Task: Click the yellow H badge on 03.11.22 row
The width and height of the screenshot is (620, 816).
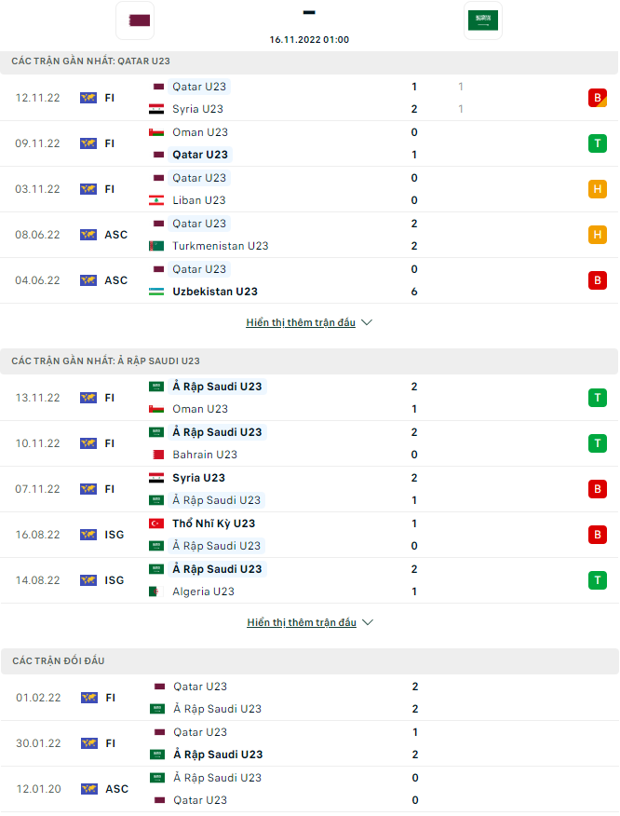Action: pos(598,188)
